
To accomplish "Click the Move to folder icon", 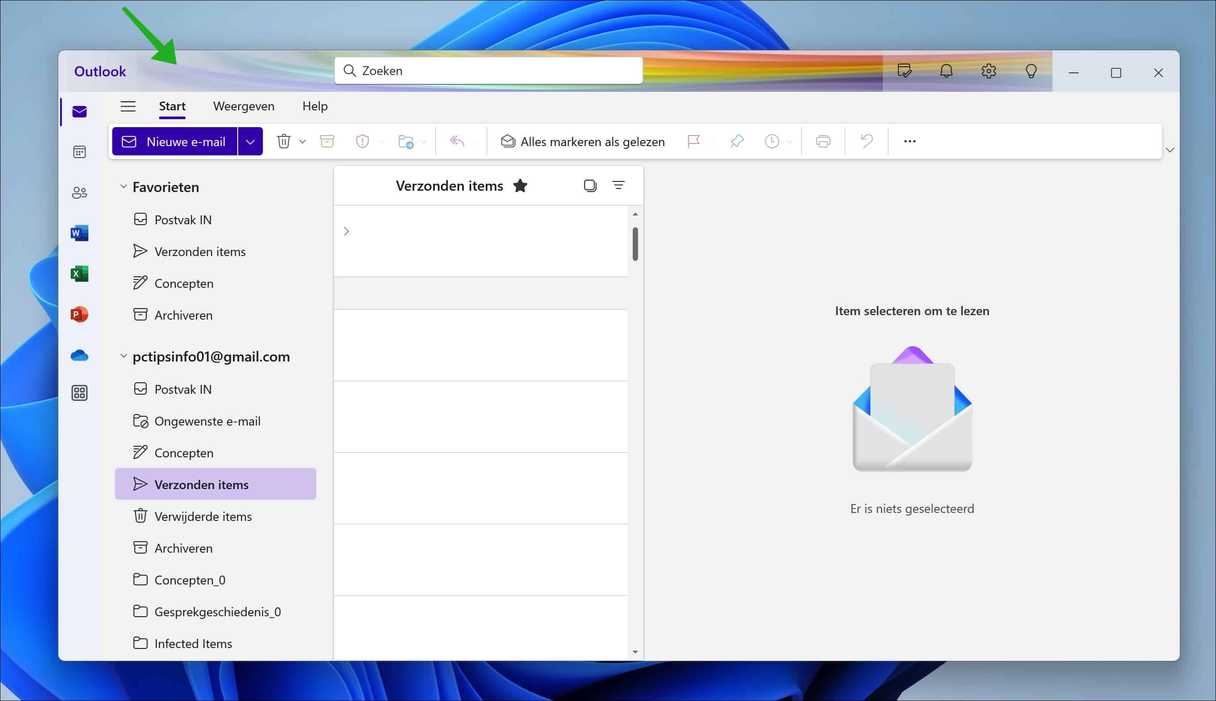I will [406, 141].
